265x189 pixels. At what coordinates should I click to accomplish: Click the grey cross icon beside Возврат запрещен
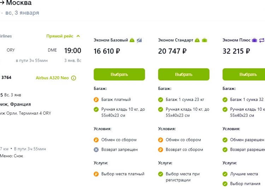pos(96,150)
